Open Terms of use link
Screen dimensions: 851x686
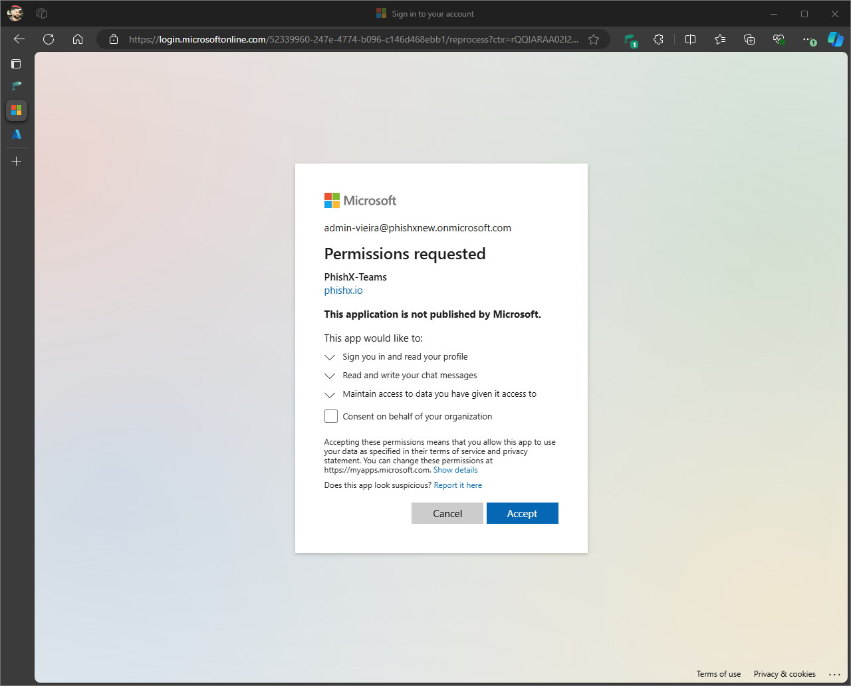pyautogui.click(x=719, y=674)
